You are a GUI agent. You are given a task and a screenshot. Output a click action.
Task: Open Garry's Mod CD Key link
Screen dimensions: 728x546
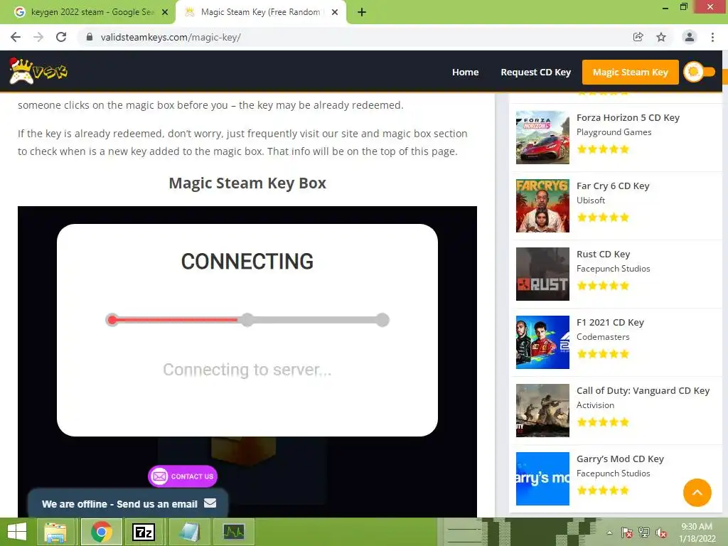pos(620,459)
